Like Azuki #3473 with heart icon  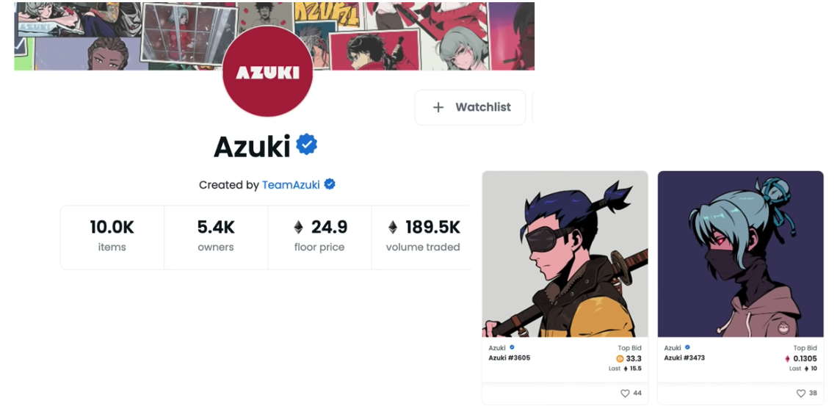tap(800, 394)
